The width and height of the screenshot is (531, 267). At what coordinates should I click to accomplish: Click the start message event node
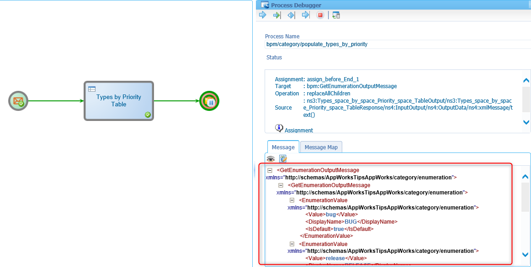coord(19,101)
